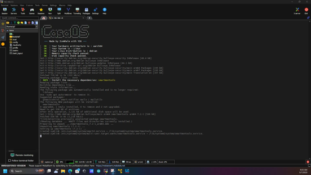Open the Terminal menu
311x175 pixels.
tap(4, 5)
